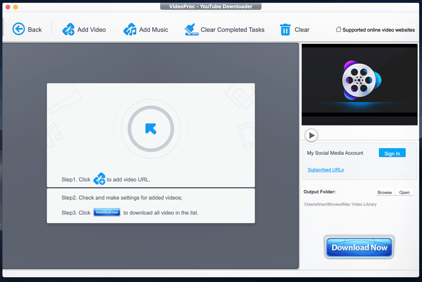The width and height of the screenshot is (422, 282).
Task: Click the house icon next to supported websites
Action: pos(338,29)
